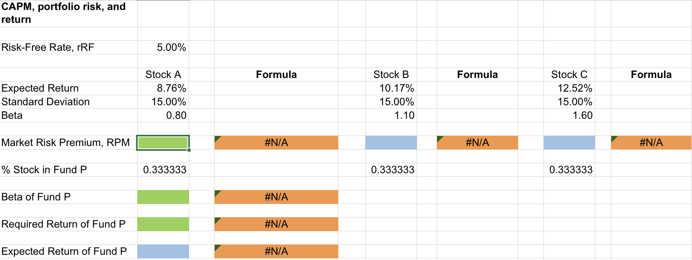Click the green Beta of Fund P cell
This screenshot has width=692, height=260.
tap(163, 197)
